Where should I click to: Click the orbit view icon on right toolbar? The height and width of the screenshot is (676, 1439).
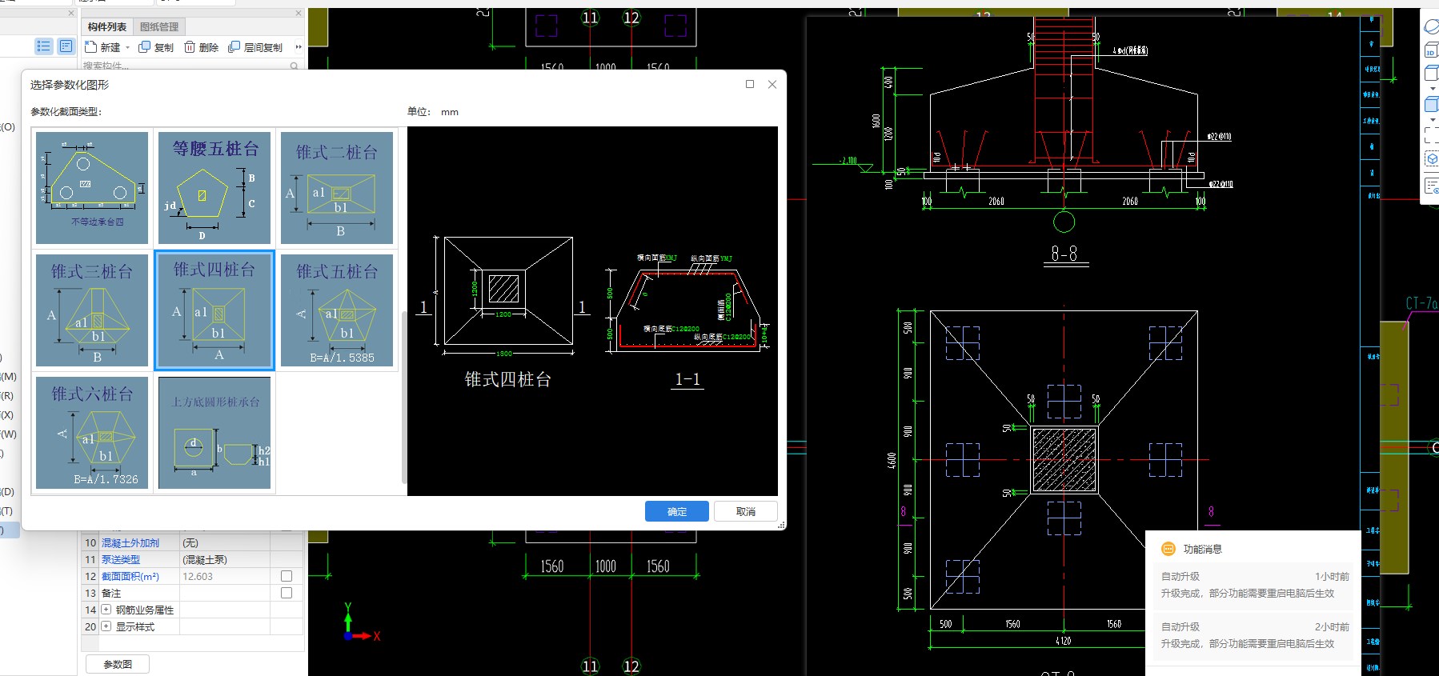click(1431, 26)
